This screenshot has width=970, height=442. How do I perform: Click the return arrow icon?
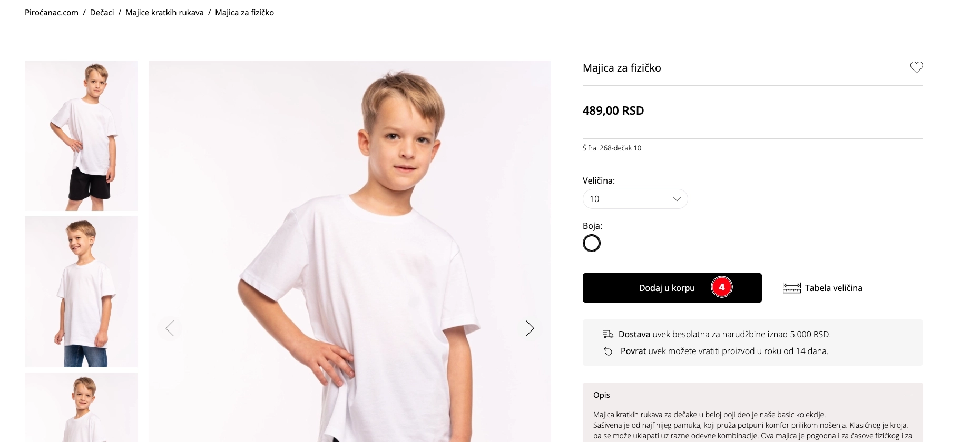(608, 351)
